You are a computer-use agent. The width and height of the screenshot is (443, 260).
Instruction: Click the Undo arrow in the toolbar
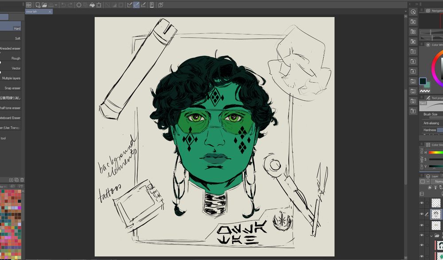[63, 4]
